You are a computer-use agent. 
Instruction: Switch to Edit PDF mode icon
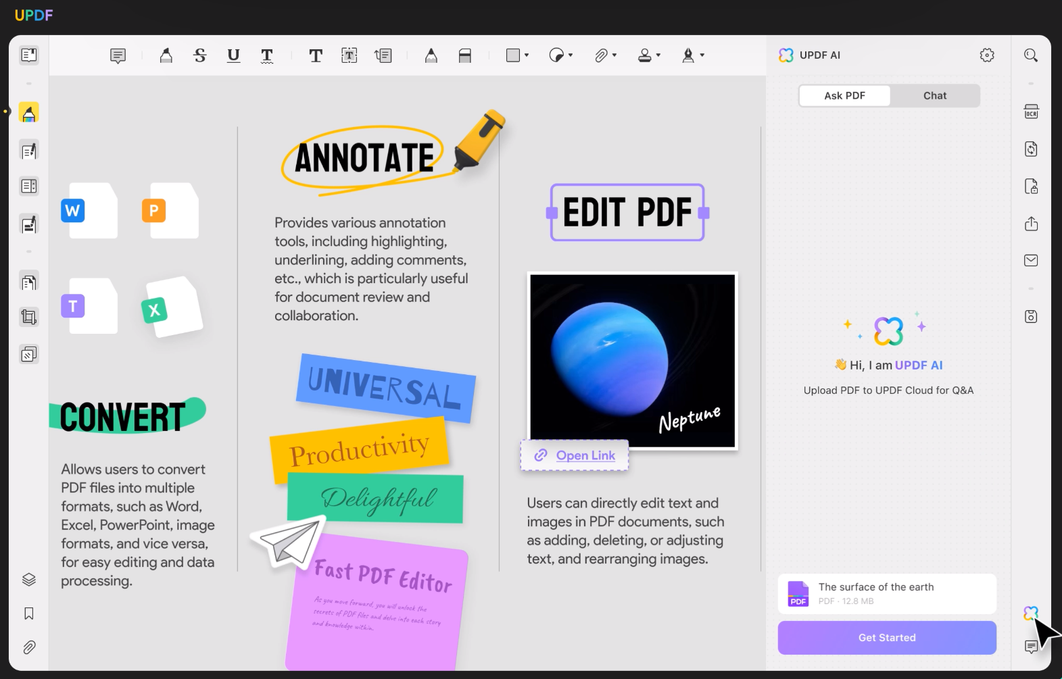pyautogui.click(x=28, y=151)
